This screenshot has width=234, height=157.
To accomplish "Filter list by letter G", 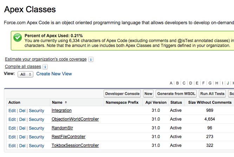I will pyautogui.click(x=210, y=83).
